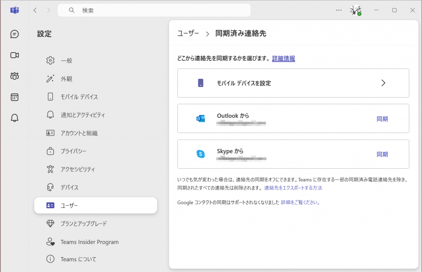Image resolution: width=422 pixels, height=272 pixels.
Task: Select 一般 settings category
Action: (x=66, y=60)
